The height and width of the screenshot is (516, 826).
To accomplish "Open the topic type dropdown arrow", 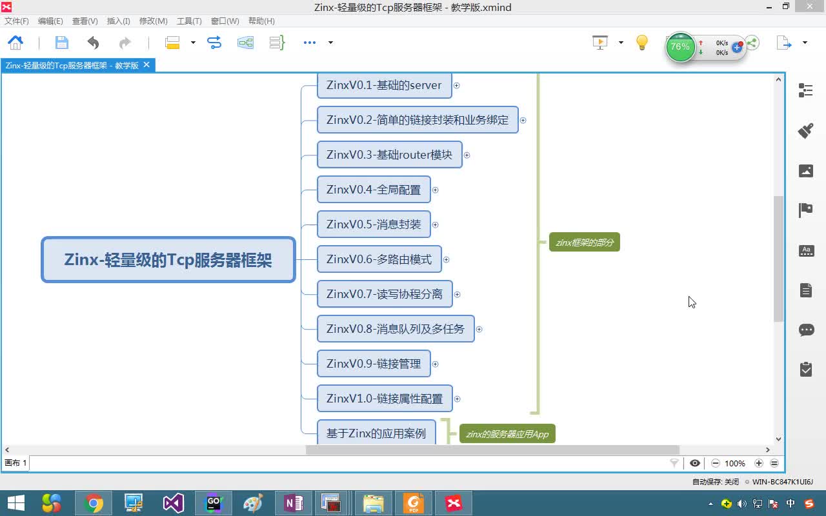I will 193,43.
